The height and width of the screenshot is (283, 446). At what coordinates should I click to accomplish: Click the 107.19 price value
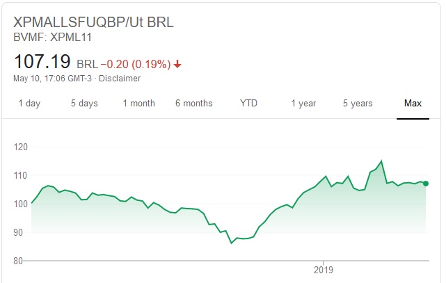tap(42, 63)
